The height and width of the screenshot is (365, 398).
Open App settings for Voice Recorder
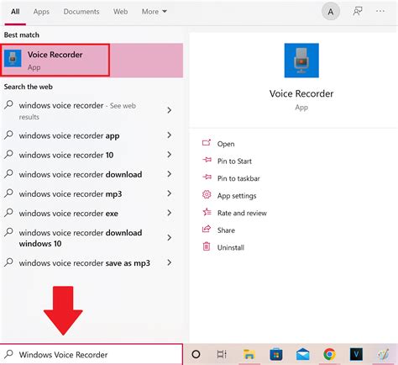[x=237, y=196]
